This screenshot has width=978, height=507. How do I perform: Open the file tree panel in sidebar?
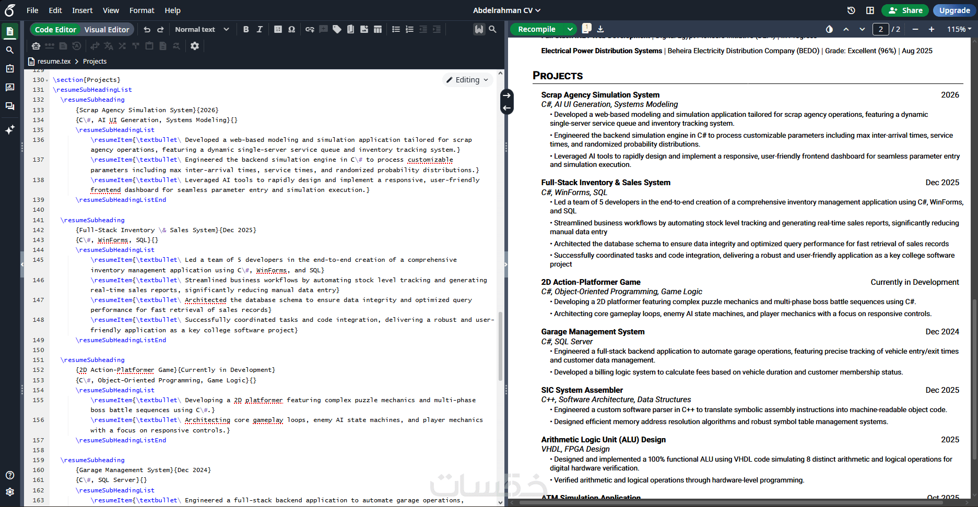10,31
